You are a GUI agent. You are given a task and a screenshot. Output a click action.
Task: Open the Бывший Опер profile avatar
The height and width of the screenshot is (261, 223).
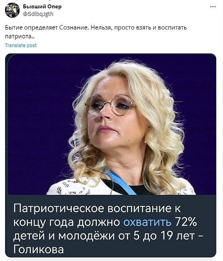12,10
